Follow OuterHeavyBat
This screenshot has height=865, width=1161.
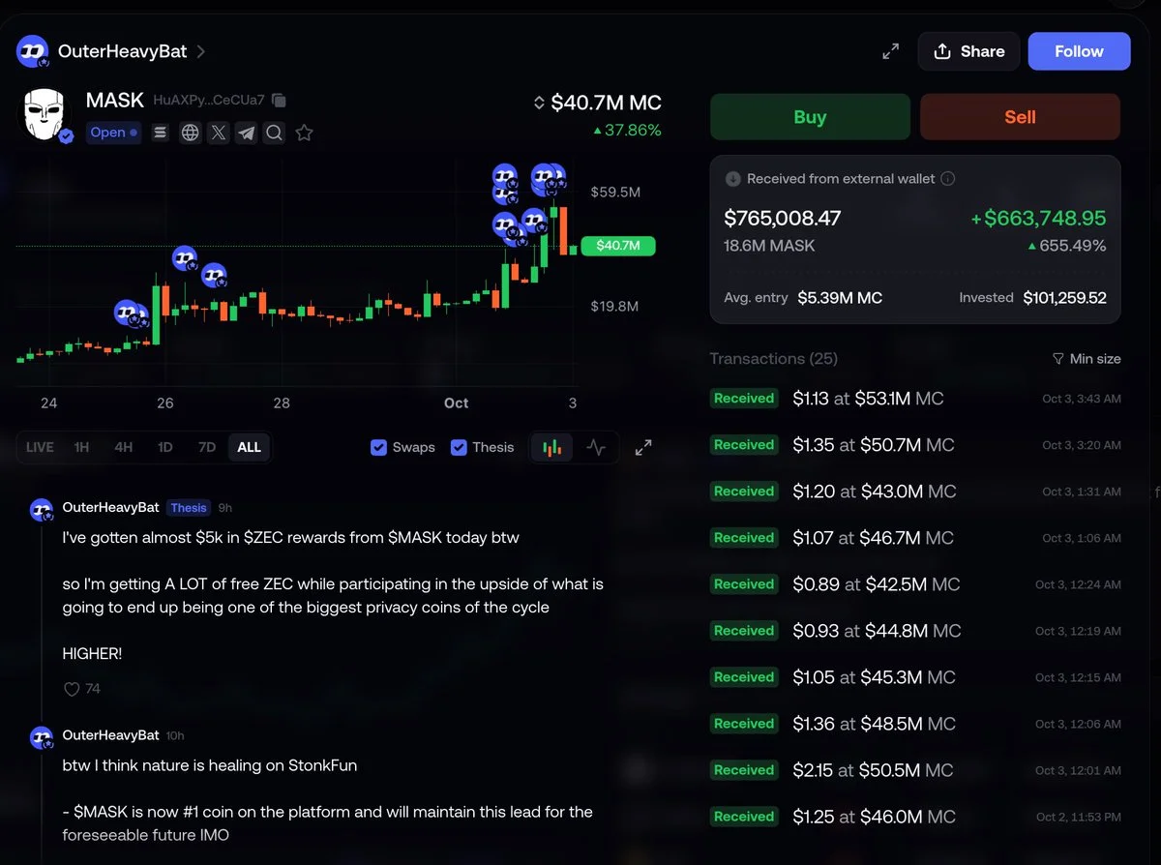[x=1079, y=51]
